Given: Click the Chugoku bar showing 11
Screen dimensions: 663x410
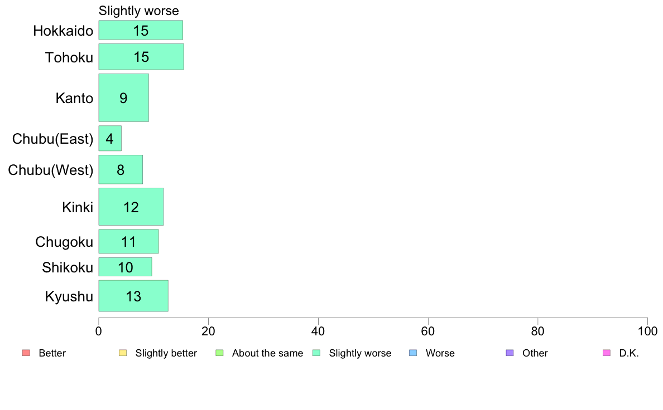Looking at the screenshot, I should (128, 242).
